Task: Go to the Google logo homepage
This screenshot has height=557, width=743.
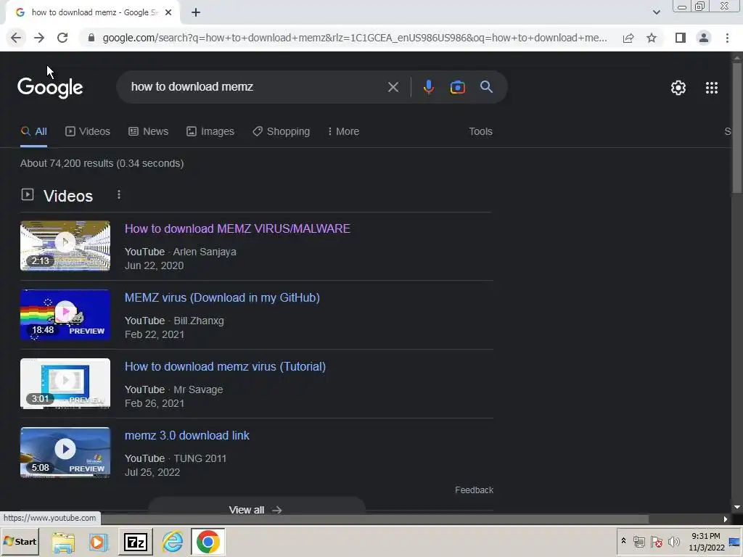Action: pos(50,88)
